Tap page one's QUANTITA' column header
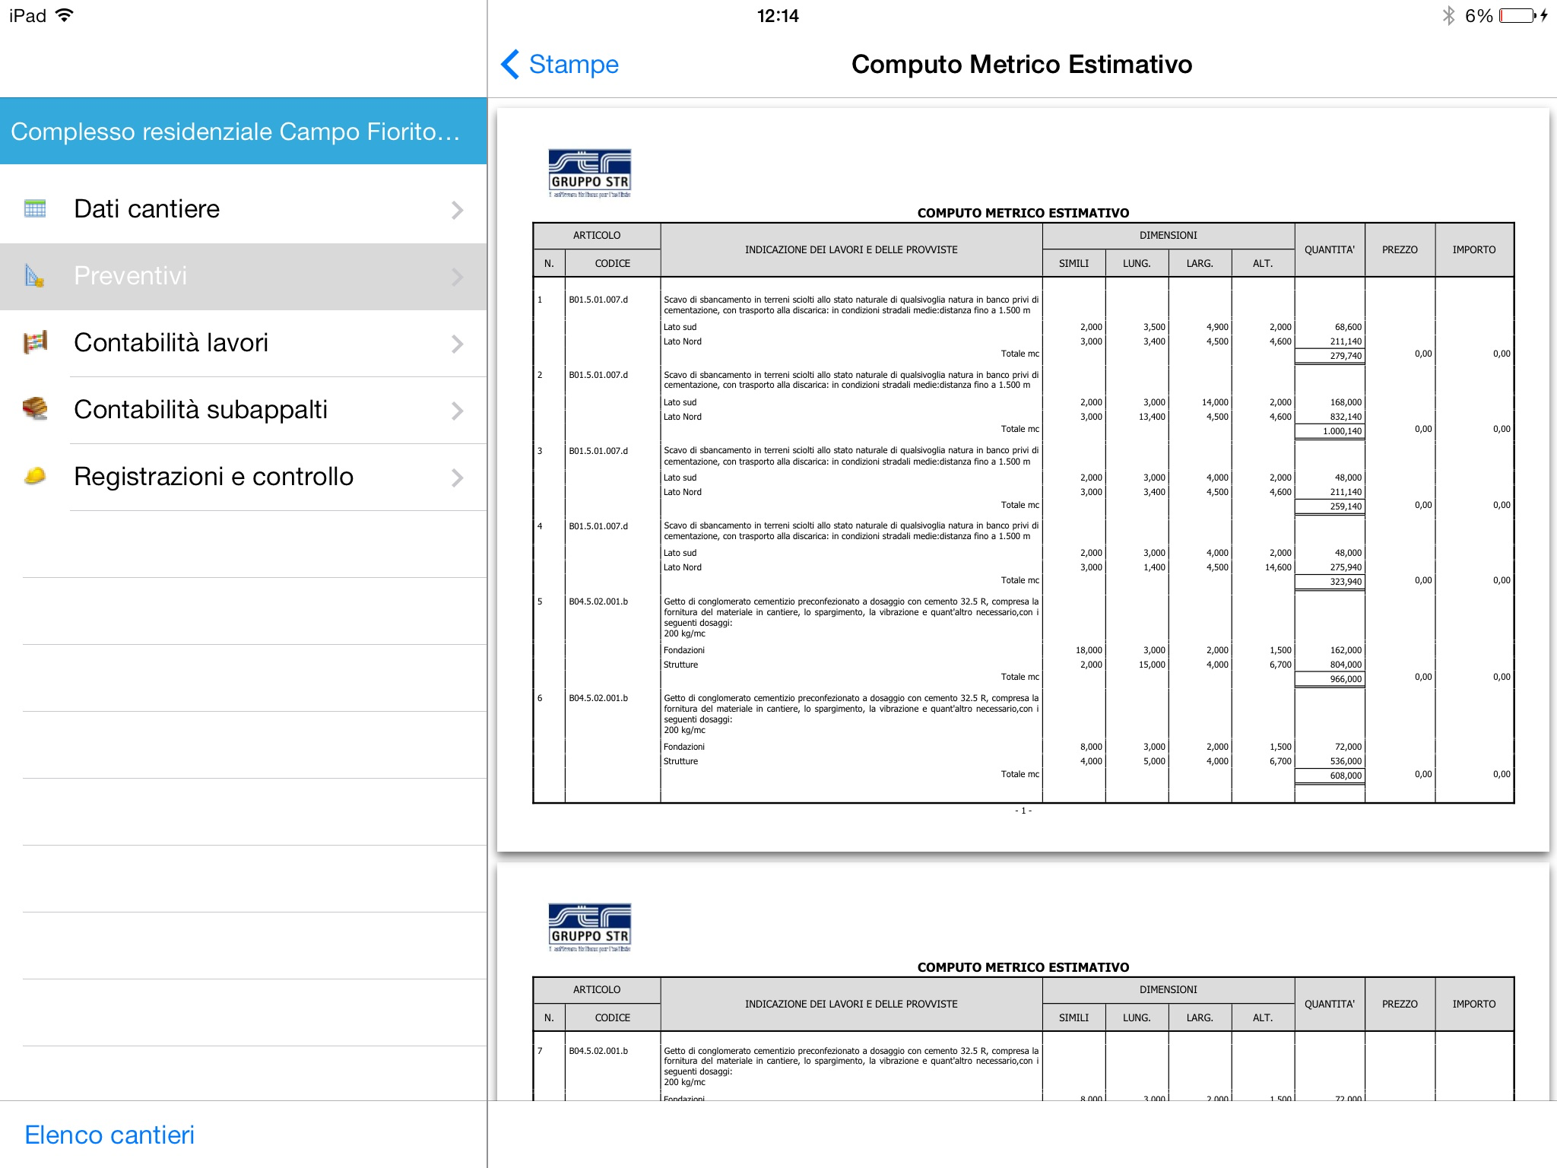Screen dimensions: 1557x1168 (1330, 249)
